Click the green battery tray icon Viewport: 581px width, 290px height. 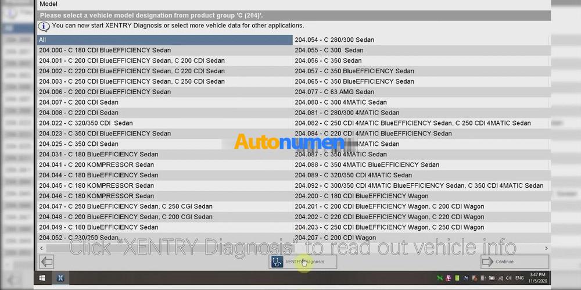click(457, 278)
